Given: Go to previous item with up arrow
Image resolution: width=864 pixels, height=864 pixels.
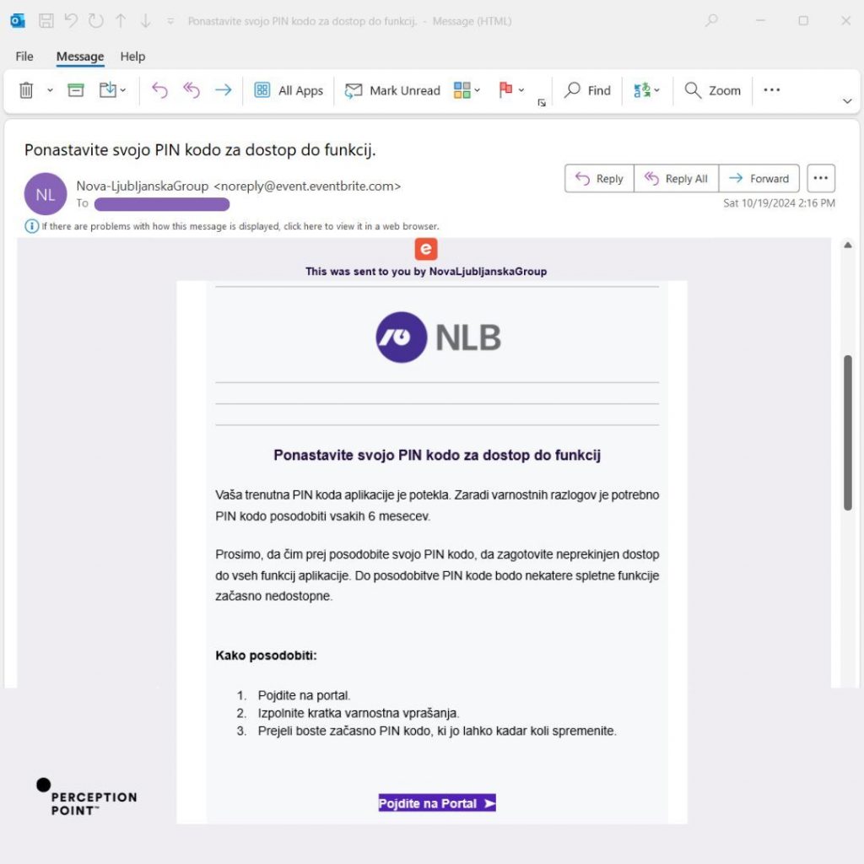Looking at the screenshot, I should pyautogui.click(x=121, y=21).
